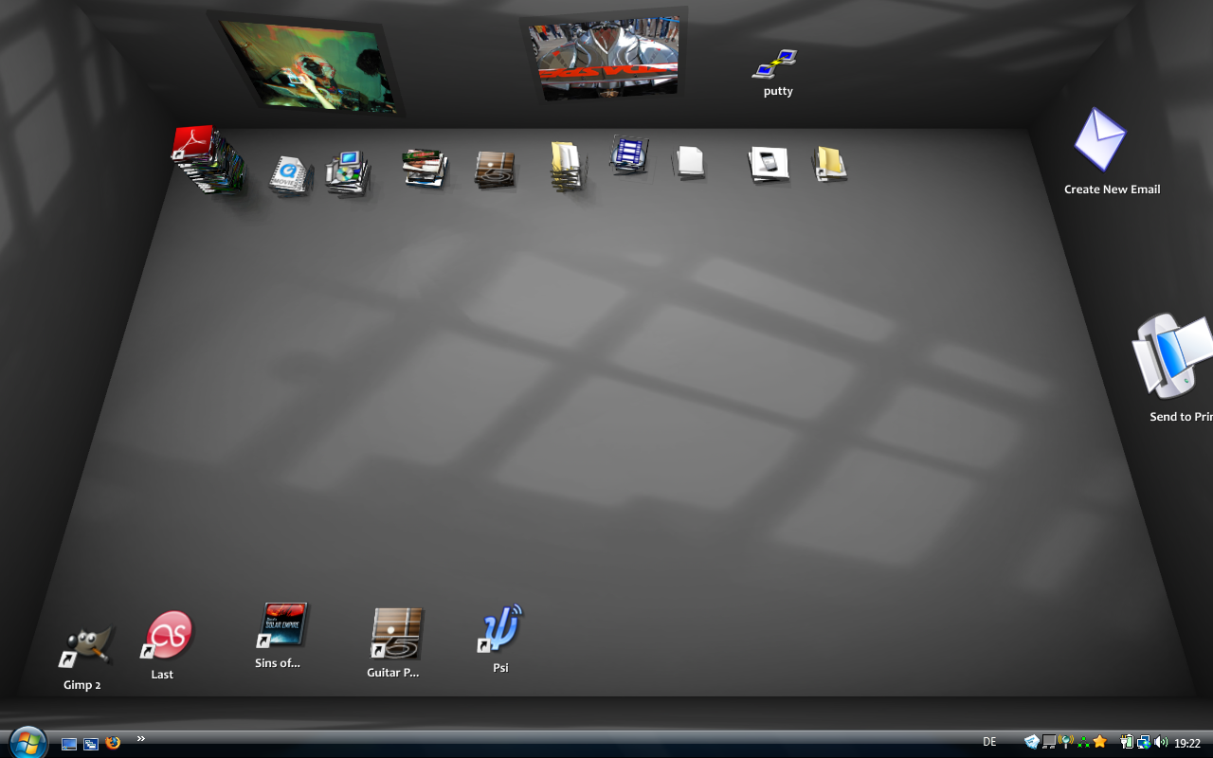Launch the Last.fm desktop shortcut
1213x758 pixels.
(x=169, y=635)
